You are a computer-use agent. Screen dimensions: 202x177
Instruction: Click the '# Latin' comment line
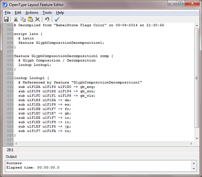[x=26, y=38]
